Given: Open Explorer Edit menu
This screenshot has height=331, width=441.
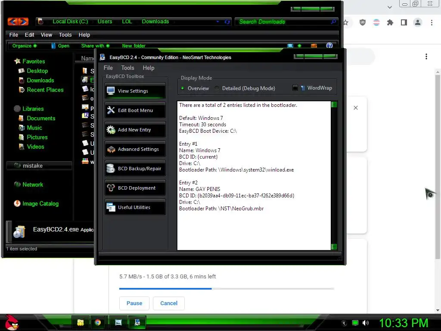Looking at the screenshot, I should (x=29, y=34).
